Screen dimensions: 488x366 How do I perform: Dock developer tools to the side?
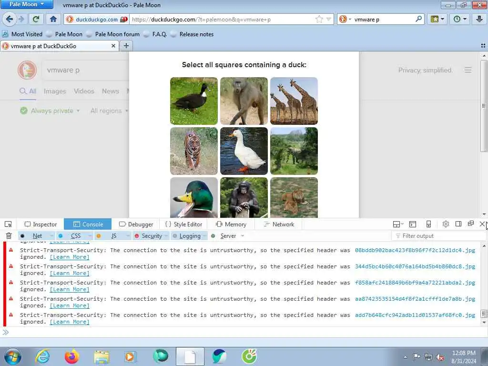coord(458,224)
